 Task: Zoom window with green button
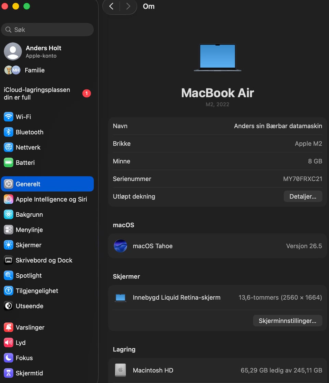coord(27,6)
